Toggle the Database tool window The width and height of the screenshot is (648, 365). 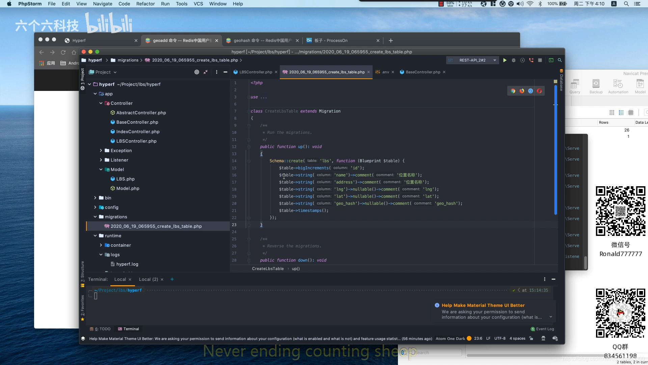click(561, 80)
